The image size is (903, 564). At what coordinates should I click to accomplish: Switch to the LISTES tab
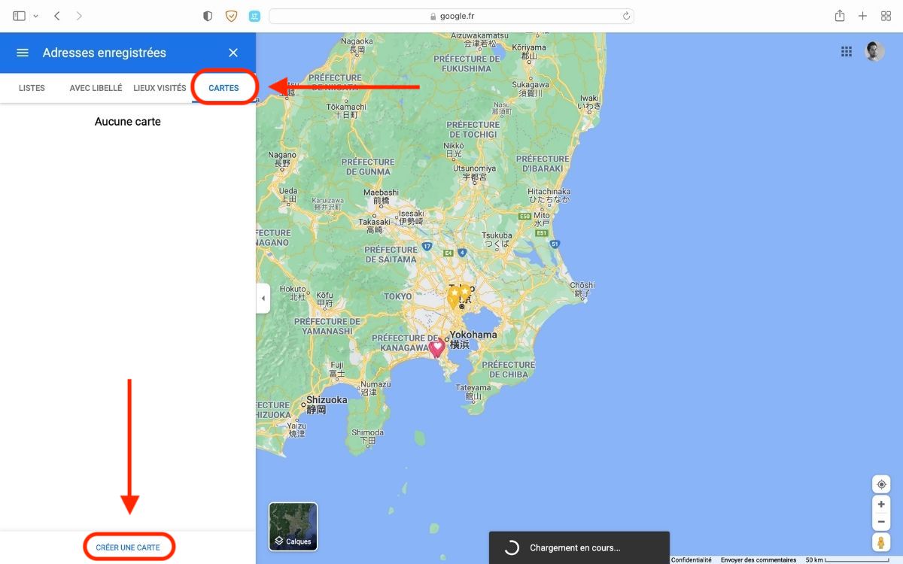pos(32,88)
